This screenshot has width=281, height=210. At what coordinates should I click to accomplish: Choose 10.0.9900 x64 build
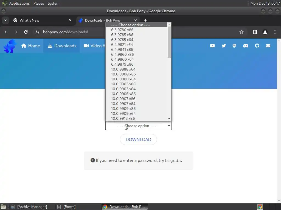click(136, 79)
